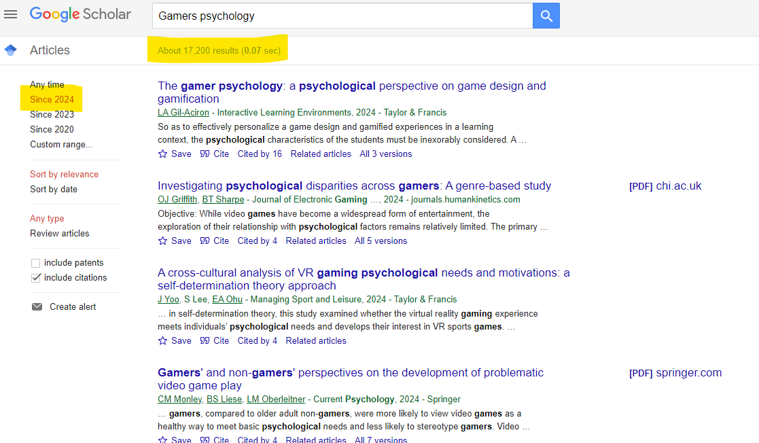Click the Google Scholar logo
Image resolution: width=759 pixels, height=443 pixels.
pos(80,14)
